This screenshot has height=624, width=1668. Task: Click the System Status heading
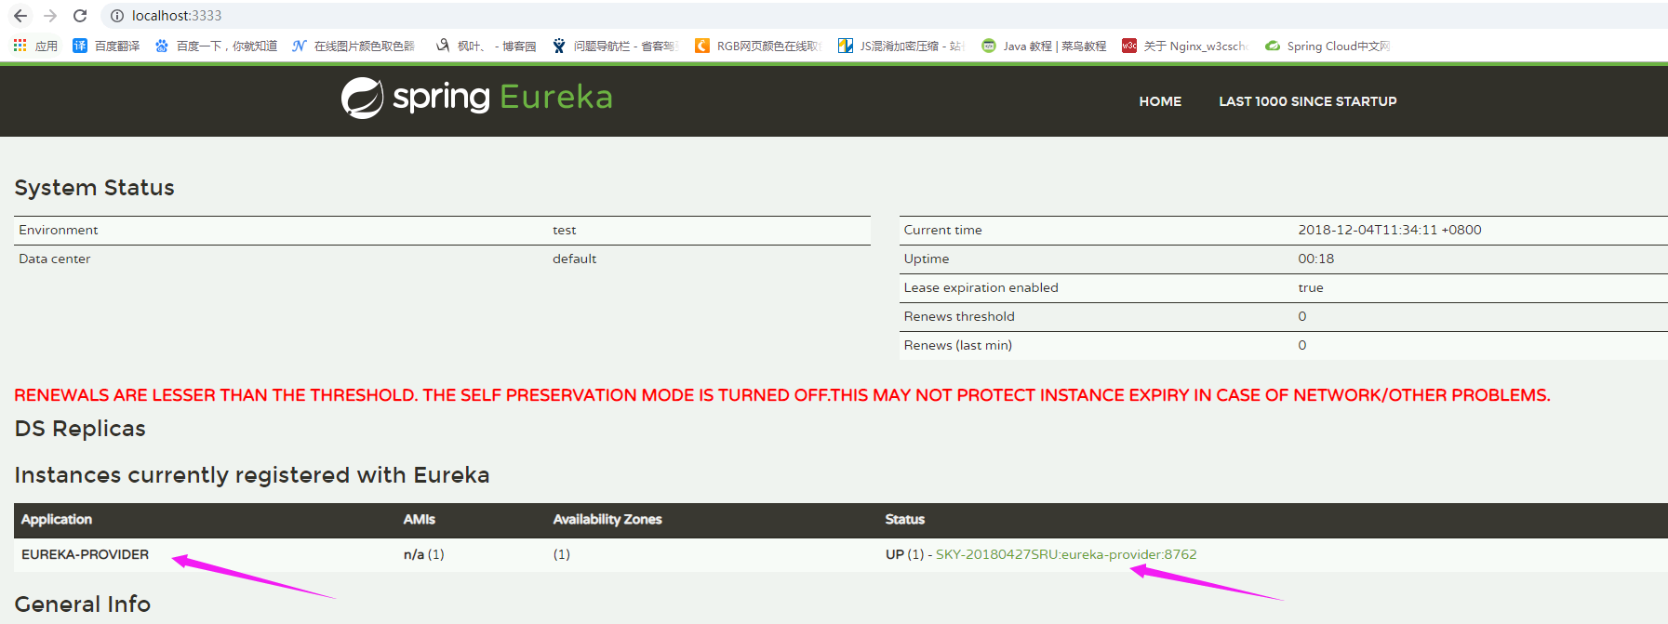[x=94, y=188]
